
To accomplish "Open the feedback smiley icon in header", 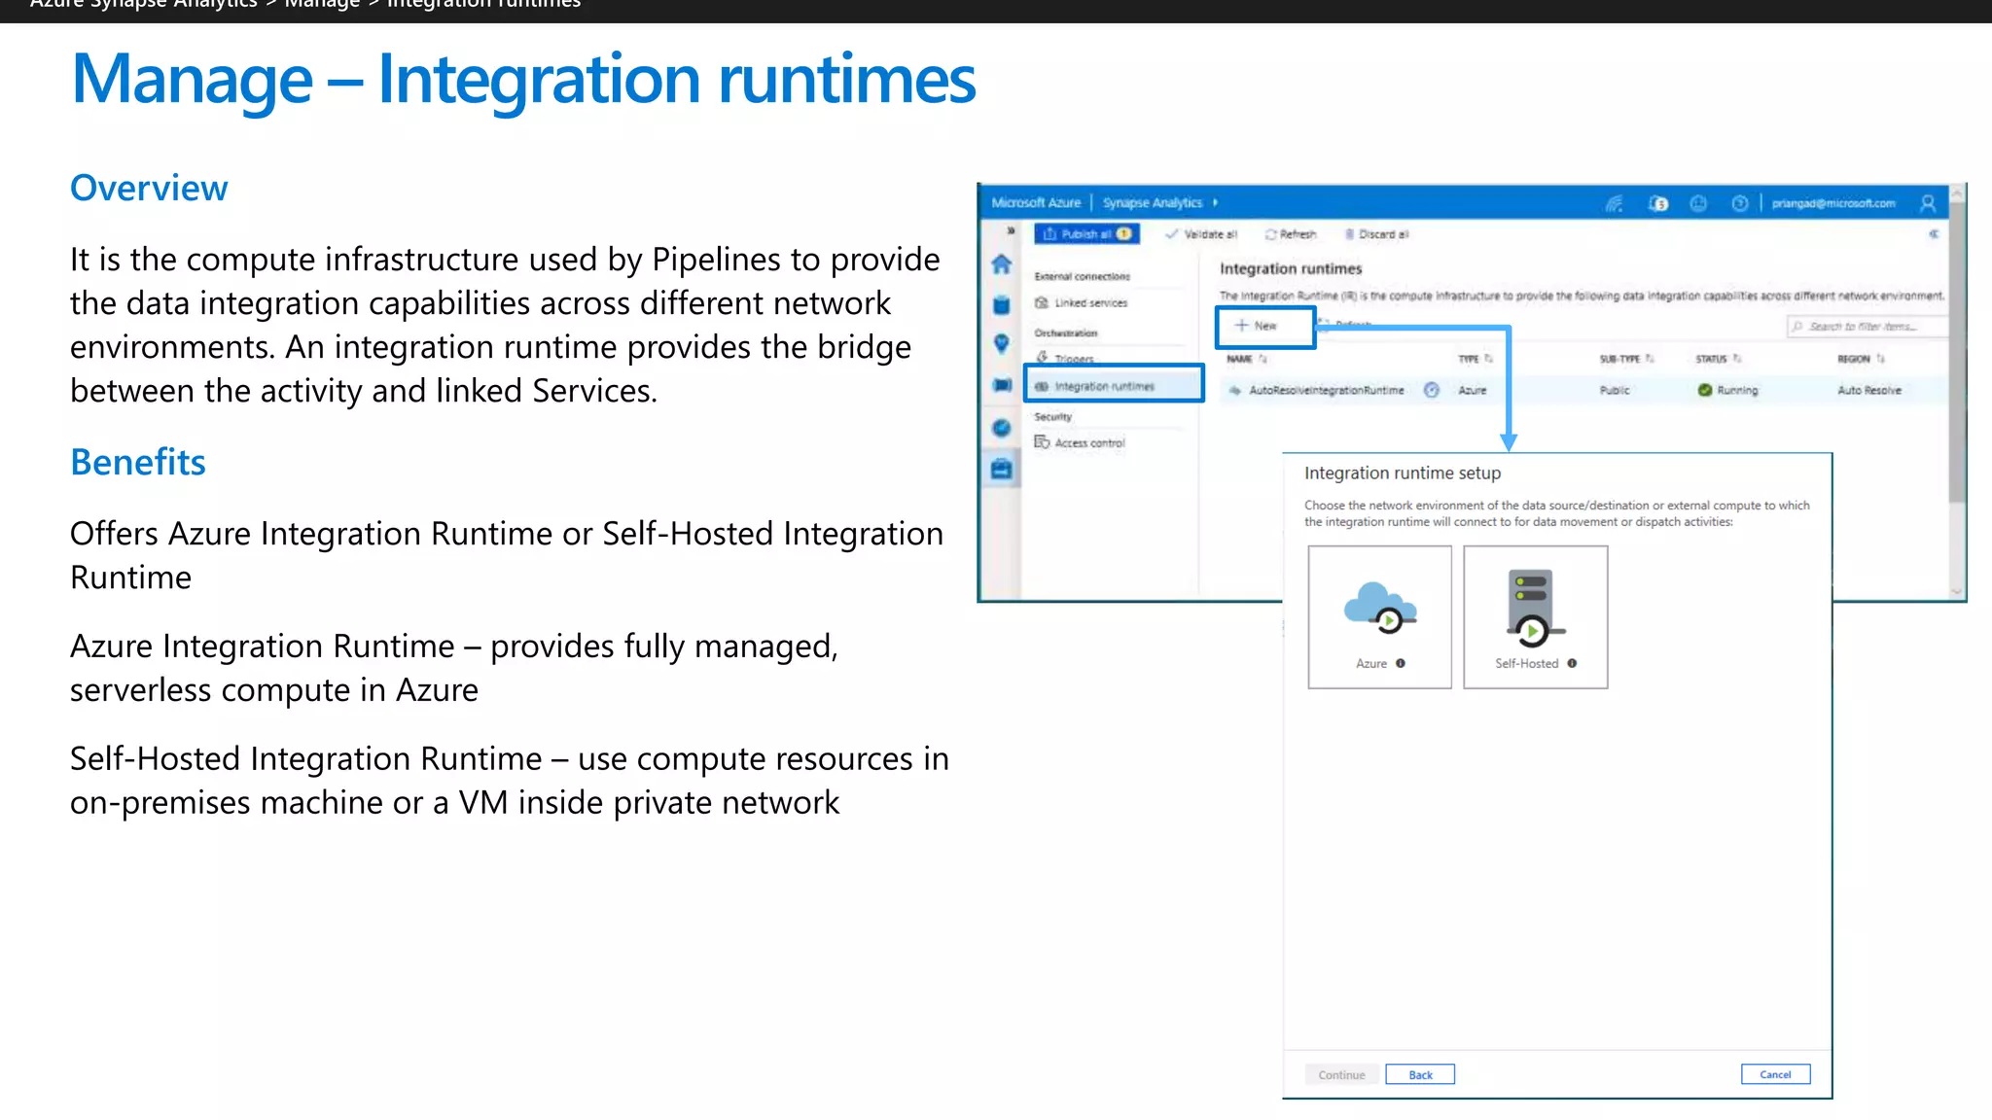I will [x=1698, y=203].
